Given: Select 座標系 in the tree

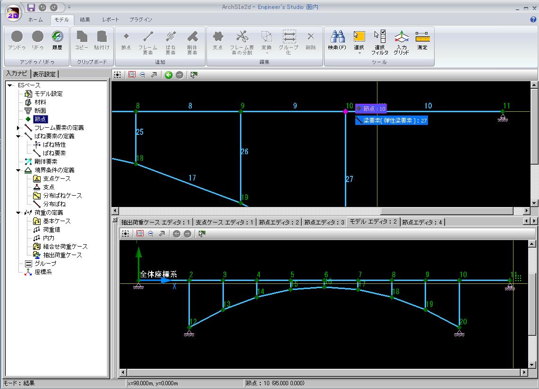Looking at the screenshot, I should 43,272.
